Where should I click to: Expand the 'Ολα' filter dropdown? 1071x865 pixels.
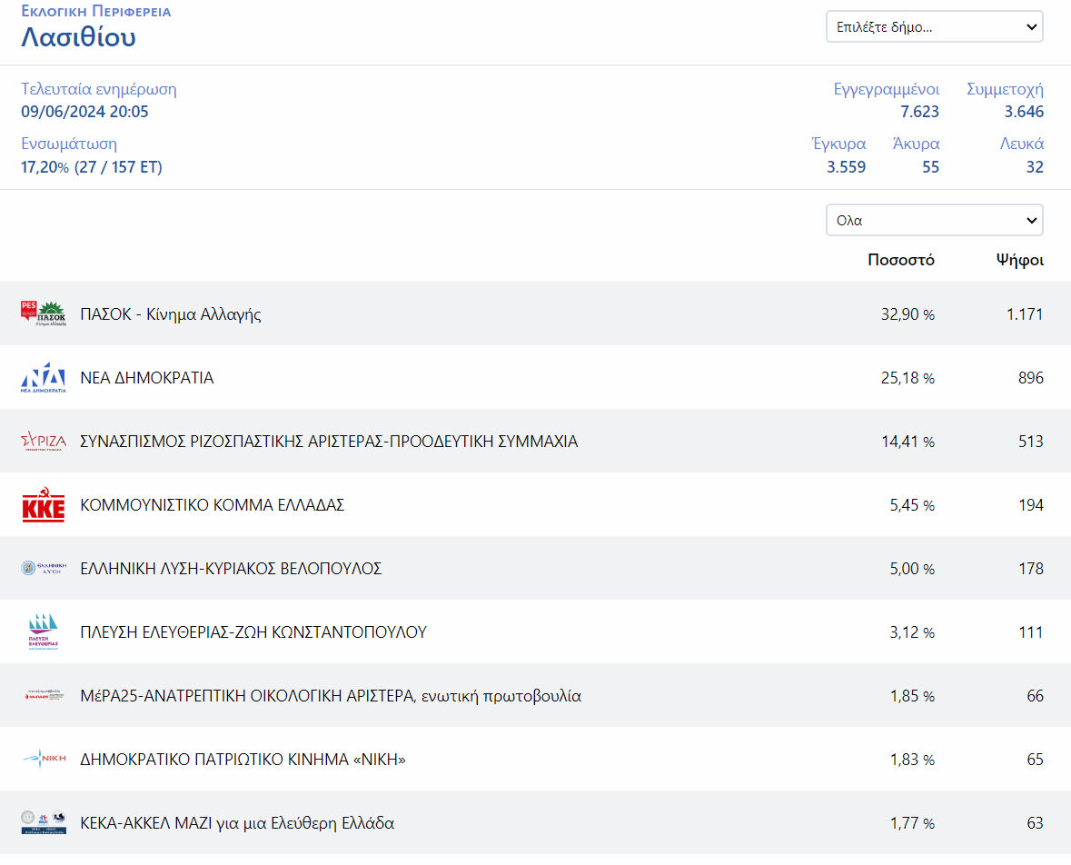point(934,221)
